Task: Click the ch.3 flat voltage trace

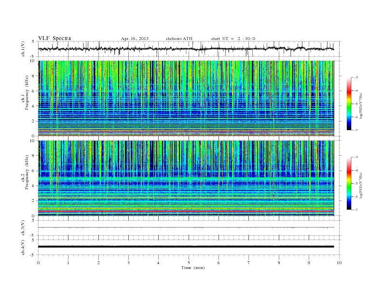Action: tap(186, 228)
